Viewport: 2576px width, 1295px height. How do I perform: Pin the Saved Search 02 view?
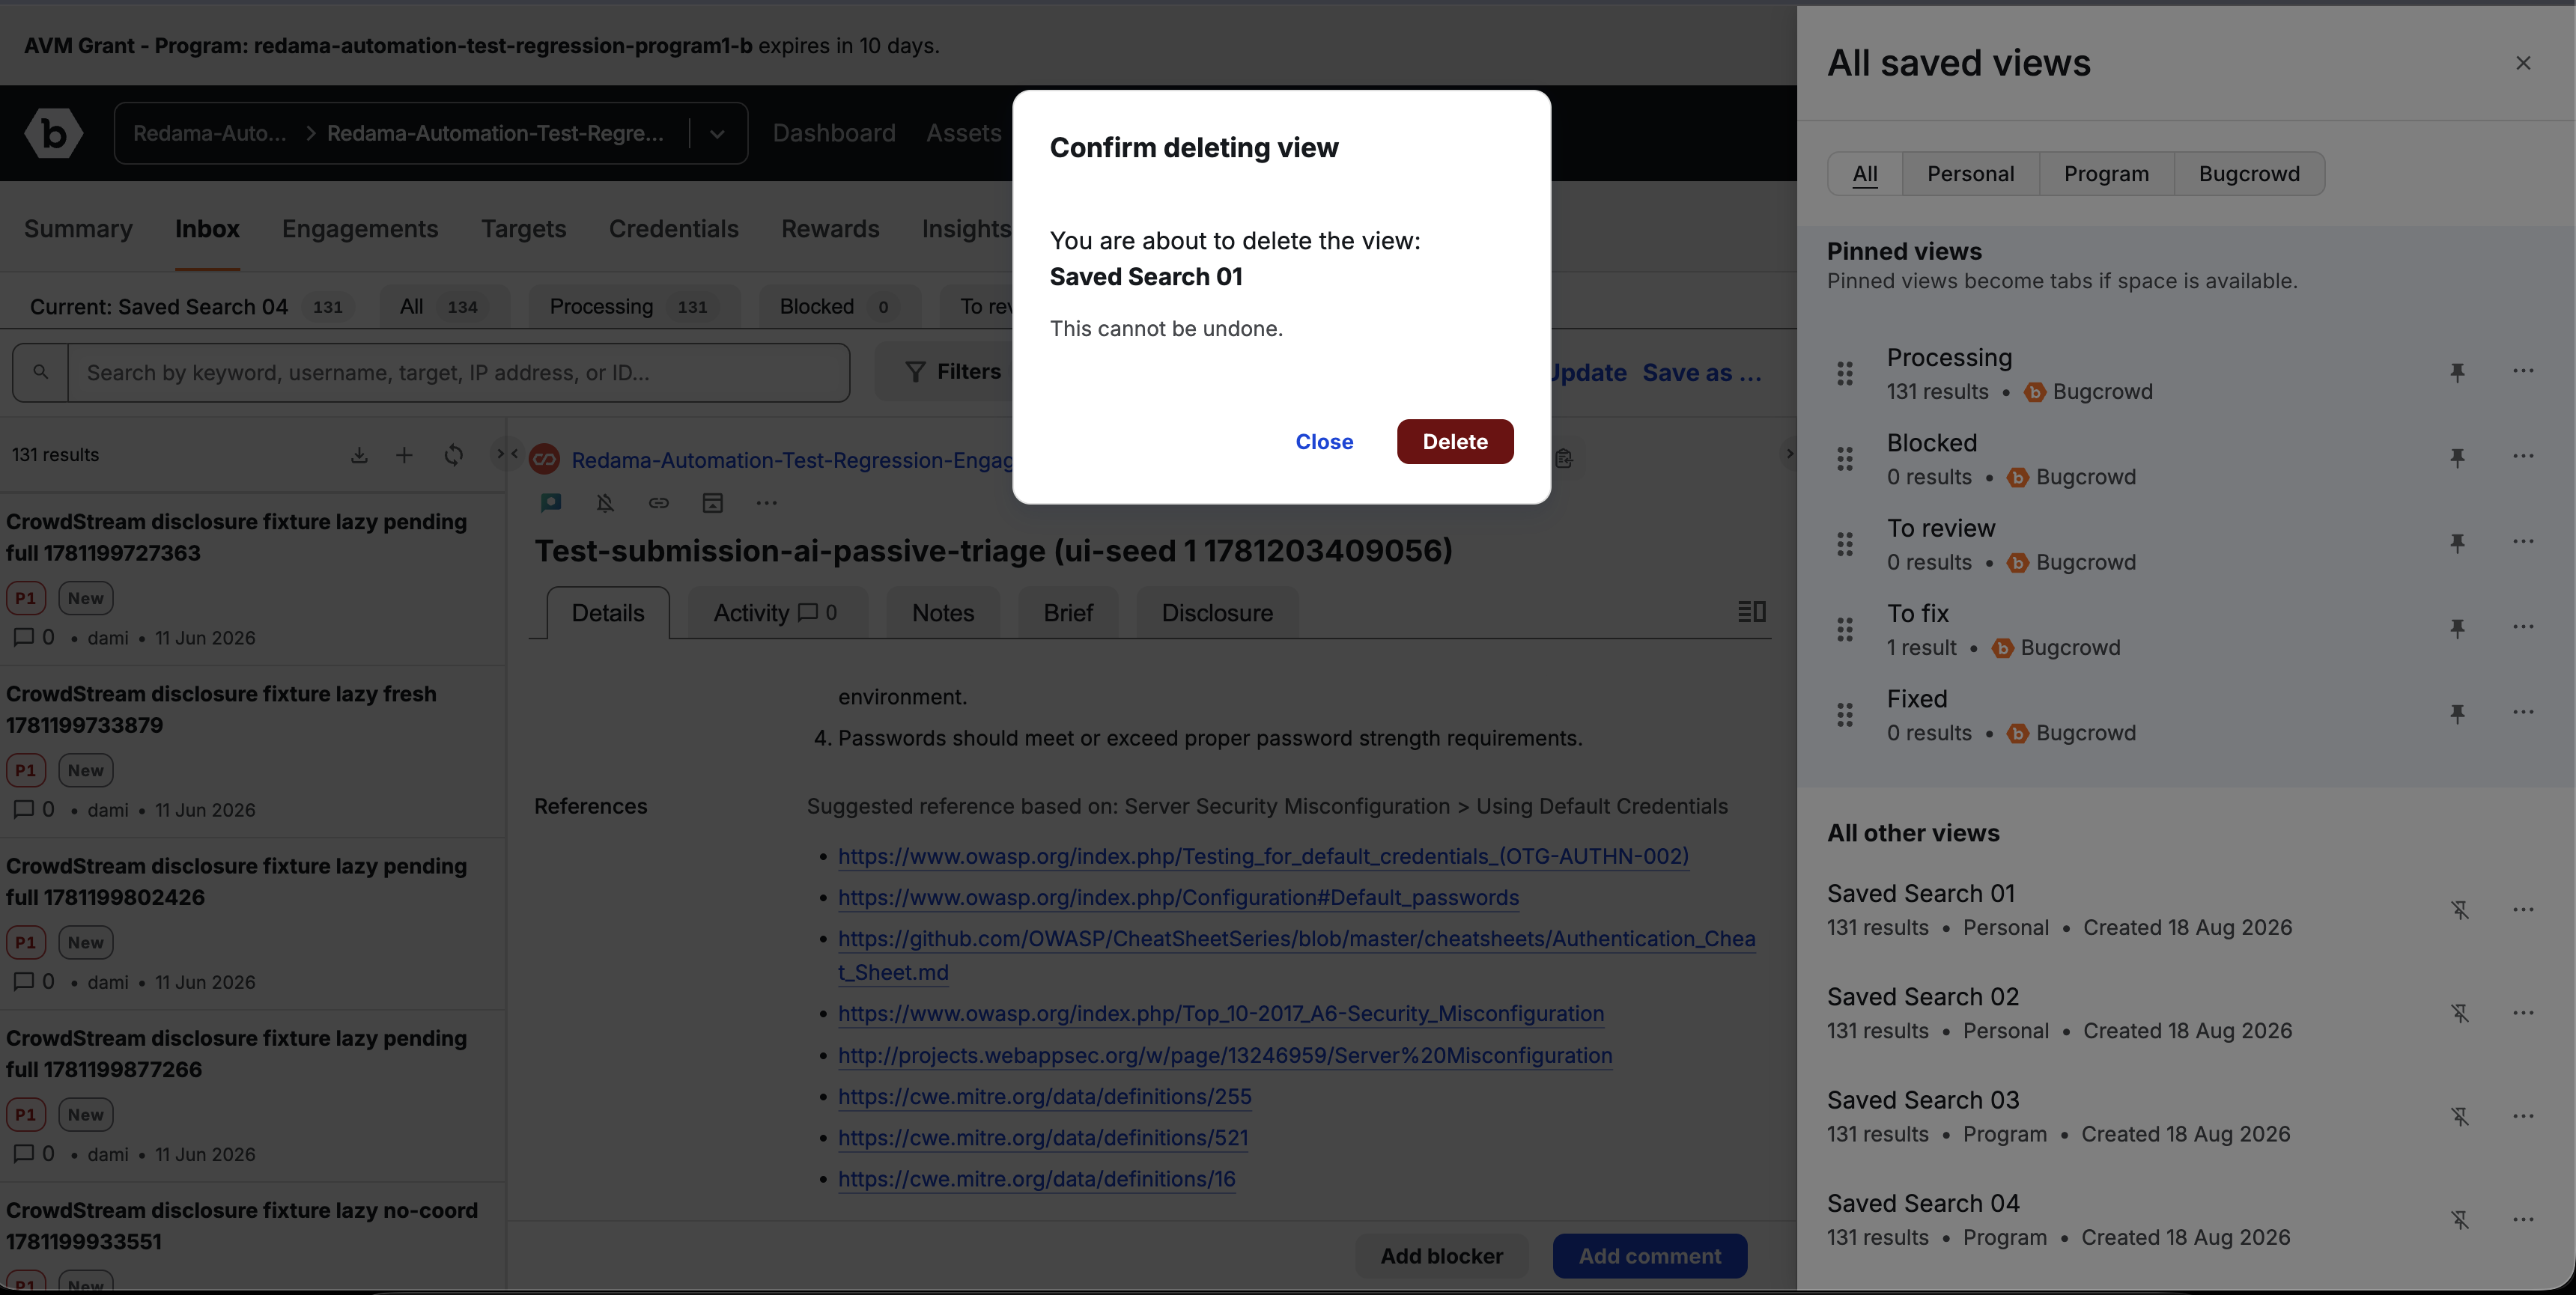2460,1013
